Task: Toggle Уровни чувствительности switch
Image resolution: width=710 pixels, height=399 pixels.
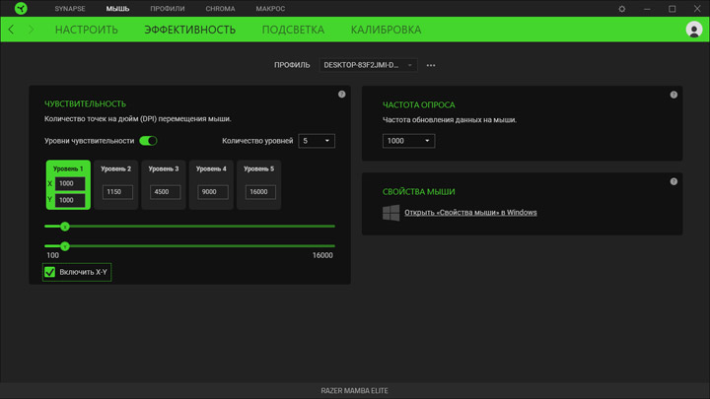Action: click(x=148, y=141)
